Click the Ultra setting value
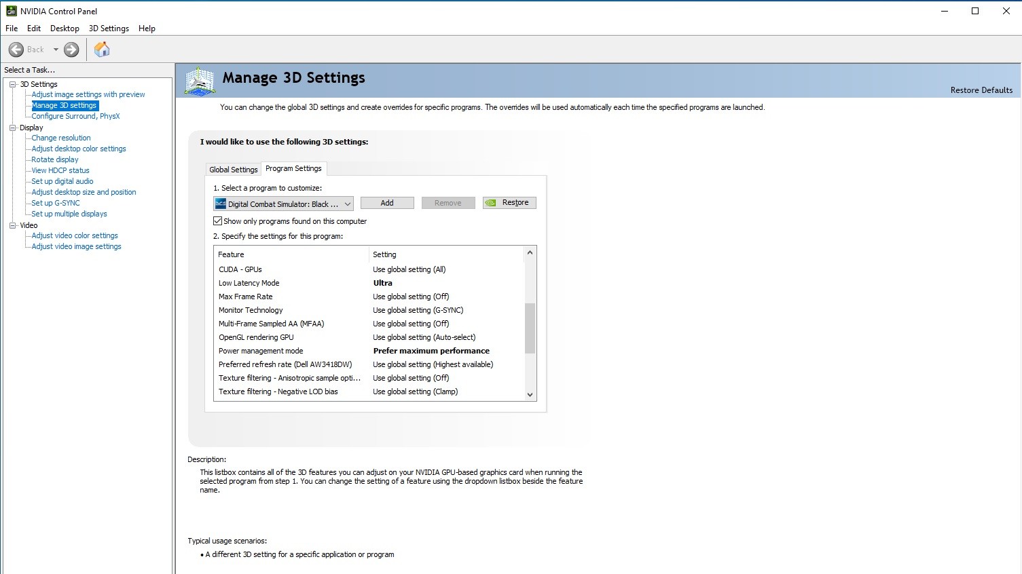The width and height of the screenshot is (1022, 574). coord(383,283)
